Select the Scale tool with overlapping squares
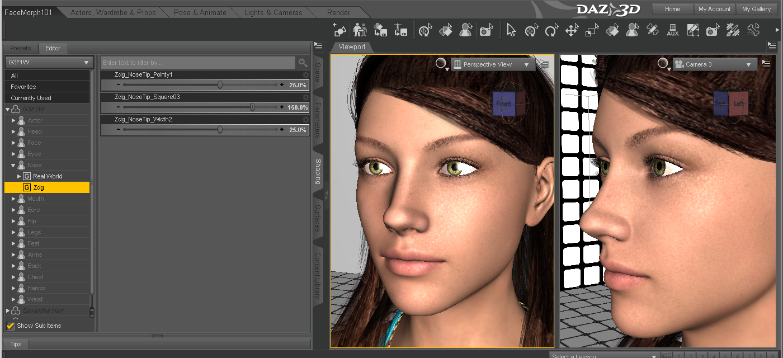Screen dimensions: 783x358 click(x=592, y=30)
